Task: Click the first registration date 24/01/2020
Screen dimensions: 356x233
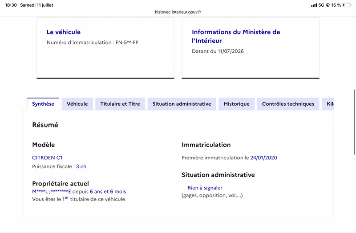Action: [x=263, y=158]
